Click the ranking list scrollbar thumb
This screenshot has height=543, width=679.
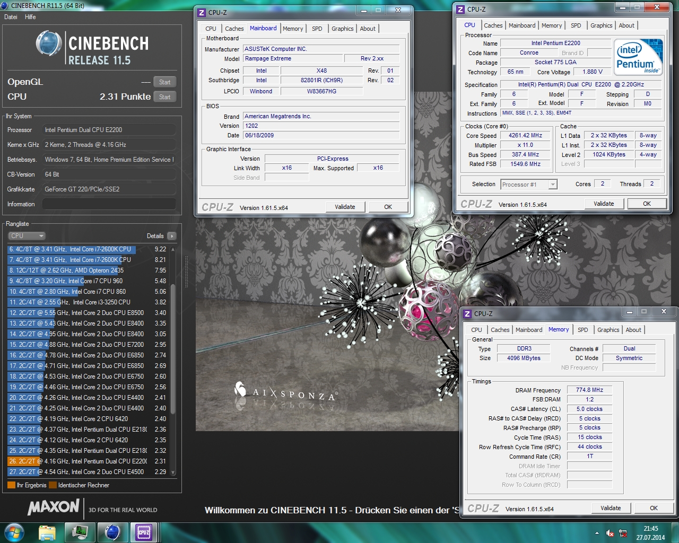pos(172,348)
